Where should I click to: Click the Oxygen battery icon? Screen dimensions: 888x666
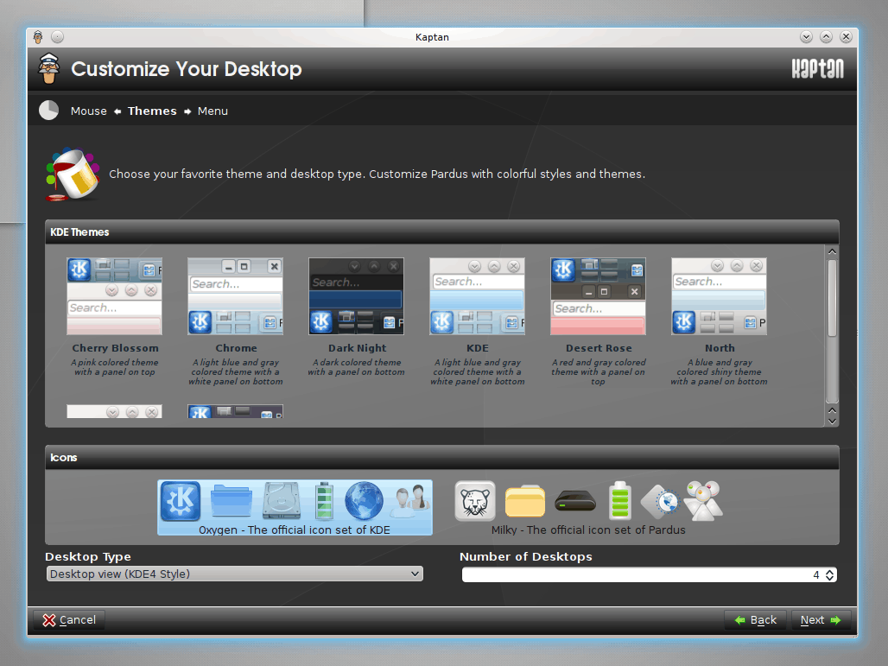(x=325, y=501)
